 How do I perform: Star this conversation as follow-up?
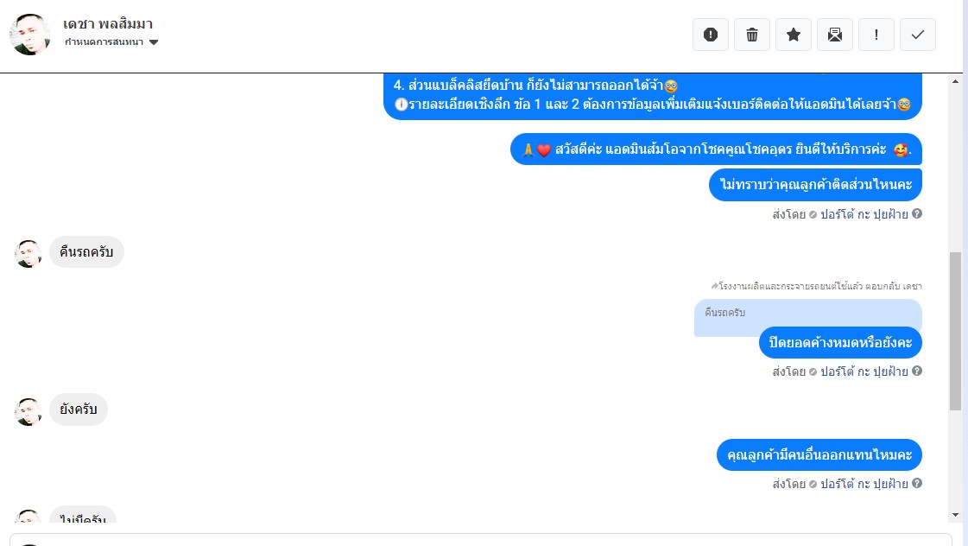click(x=794, y=35)
